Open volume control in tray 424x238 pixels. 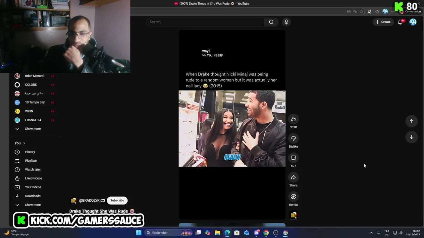(x=400, y=233)
